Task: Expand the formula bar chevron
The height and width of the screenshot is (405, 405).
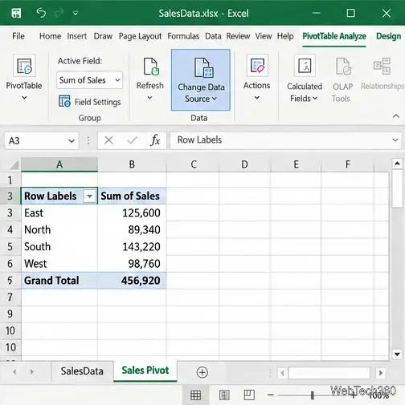Action: (395, 140)
